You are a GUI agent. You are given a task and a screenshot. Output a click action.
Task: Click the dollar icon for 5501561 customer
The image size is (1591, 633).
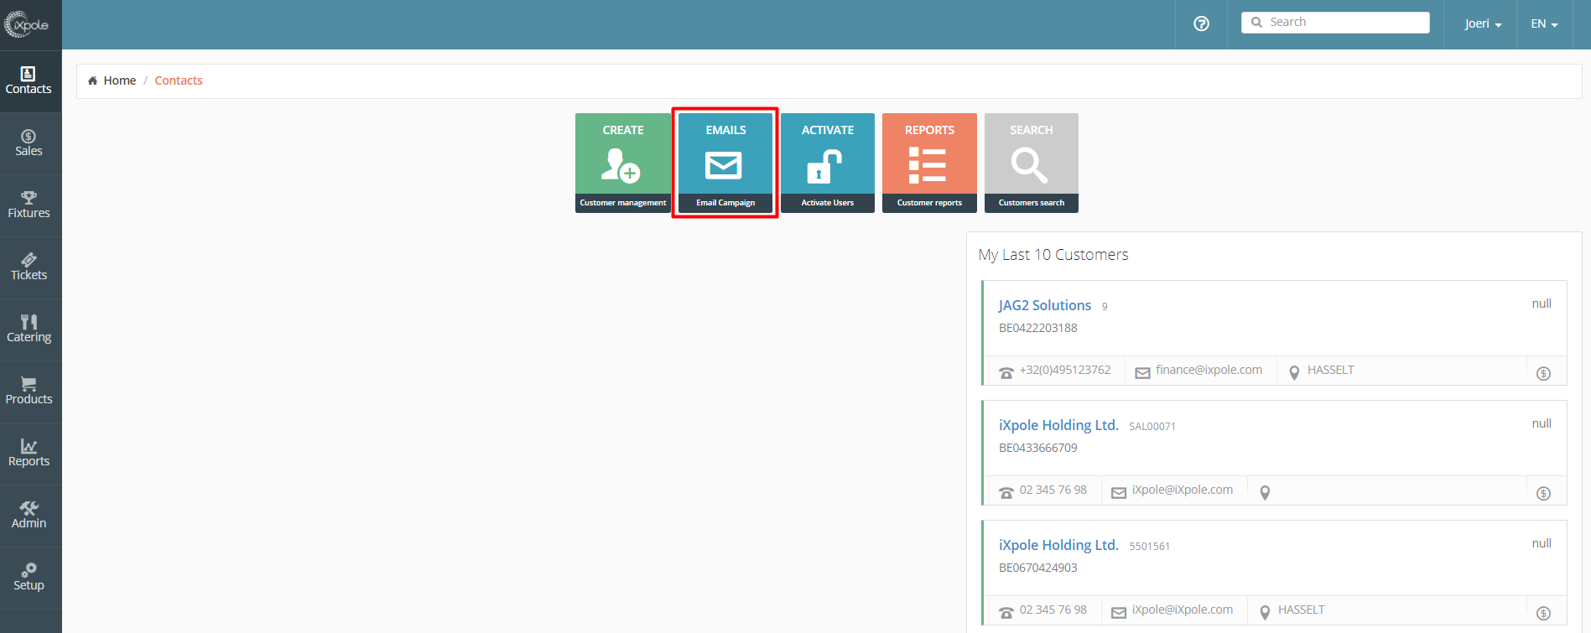point(1543,613)
